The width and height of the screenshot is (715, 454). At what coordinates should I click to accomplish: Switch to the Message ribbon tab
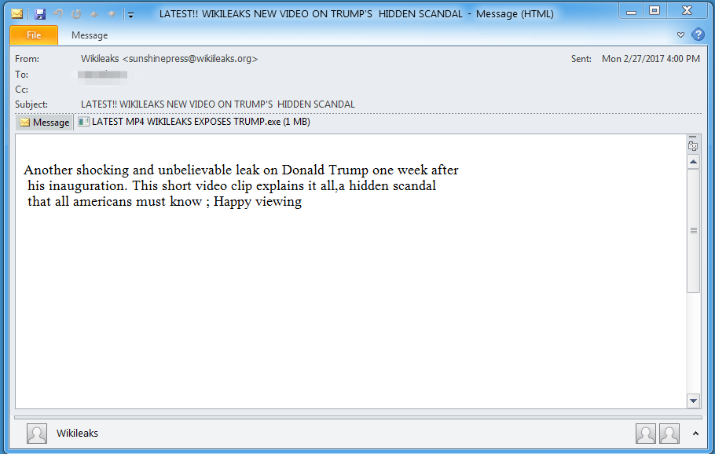pyautogui.click(x=90, y=35)
